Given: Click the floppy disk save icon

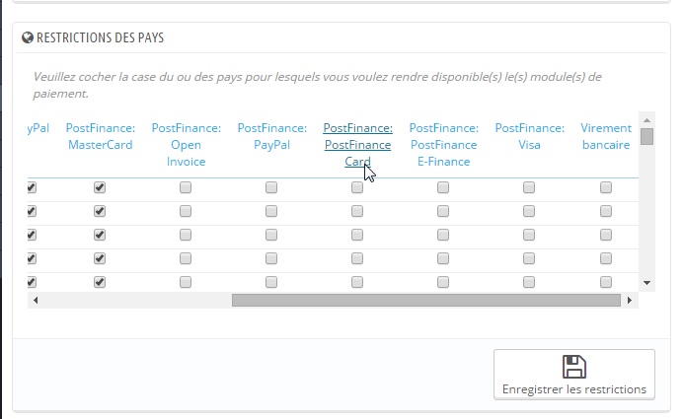Looking at the screenshot, I should pos(573,367).
